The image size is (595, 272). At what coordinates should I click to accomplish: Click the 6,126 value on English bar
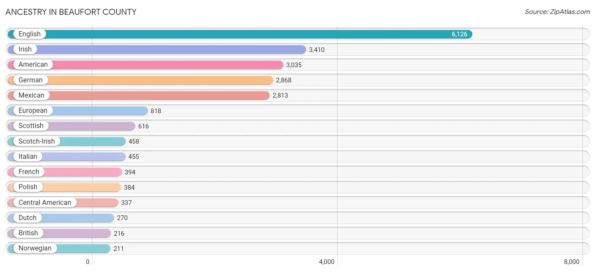(x=459, y=34)
